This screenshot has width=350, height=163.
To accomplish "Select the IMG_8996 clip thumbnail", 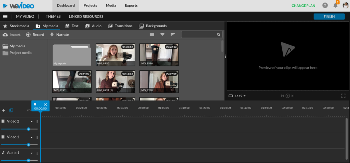I will pos(159,55).
